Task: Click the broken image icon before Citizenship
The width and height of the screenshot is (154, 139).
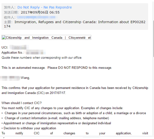Action: [x=4, y=38]
